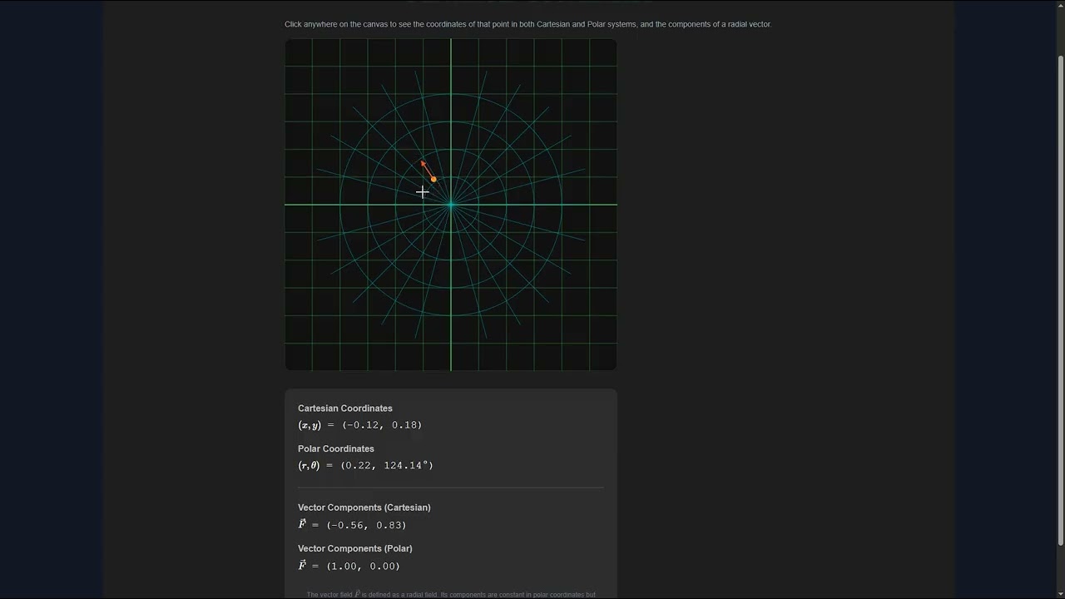Click the origin of the polar grid
Screen dimensions: 1065x599
tap(451, 205)
